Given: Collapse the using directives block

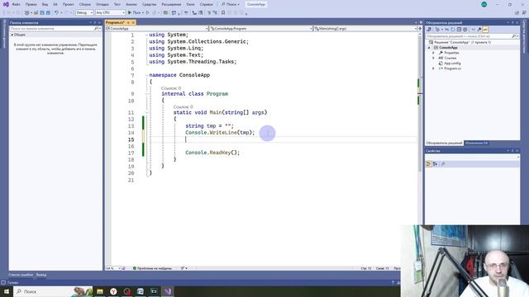Looking at the screenshot, I should point(147,35).
